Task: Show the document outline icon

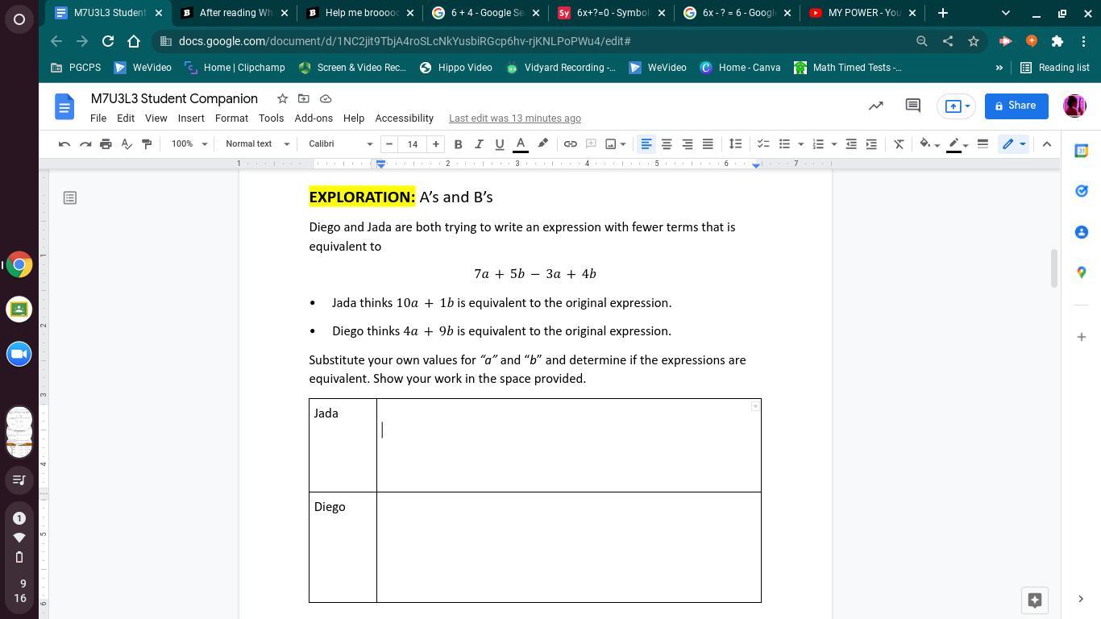Action: [70, 197]
